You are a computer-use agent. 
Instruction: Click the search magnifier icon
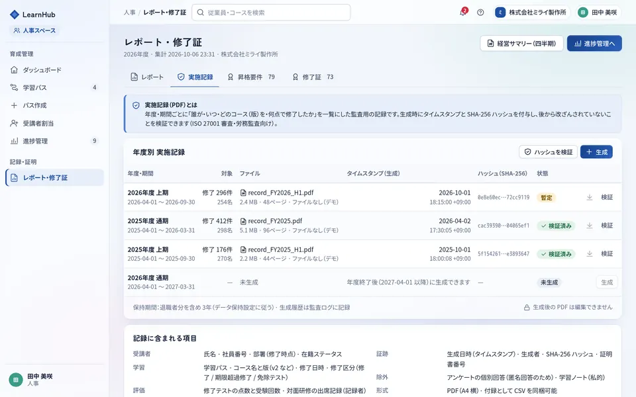[200, 13]
